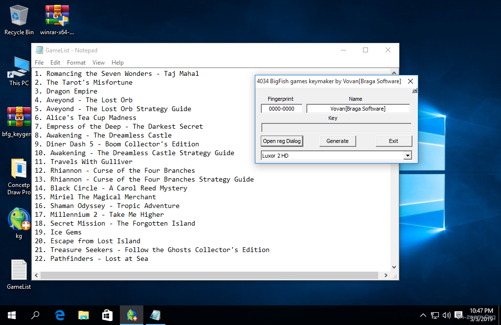
Task: Select the This PC desktop icon
Action: 19,71
